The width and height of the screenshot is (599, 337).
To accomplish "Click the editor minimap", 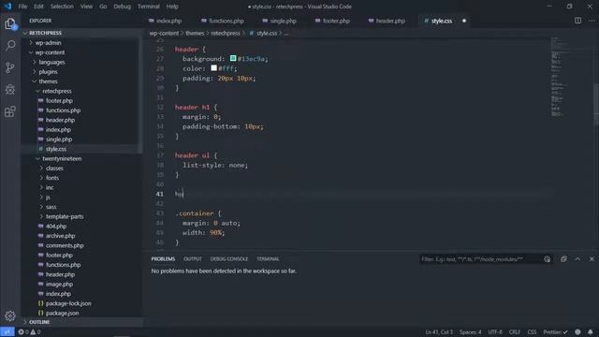I will pyautogui.click(x=571, y=77).
